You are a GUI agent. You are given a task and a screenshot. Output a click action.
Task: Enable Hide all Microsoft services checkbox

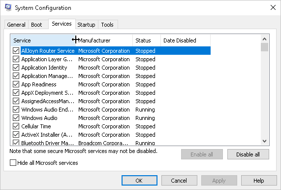coord(13,163)
